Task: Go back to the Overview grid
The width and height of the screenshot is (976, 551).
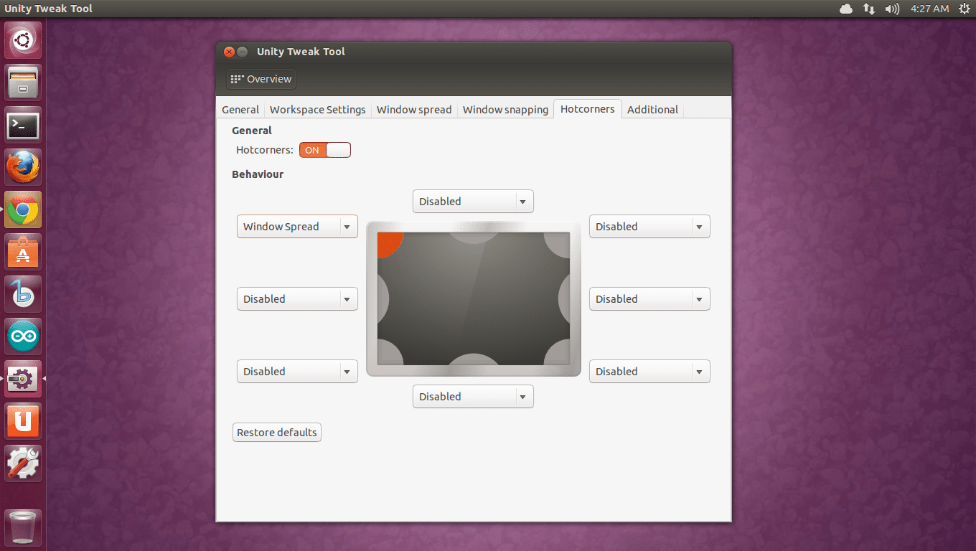Action: 261,79
